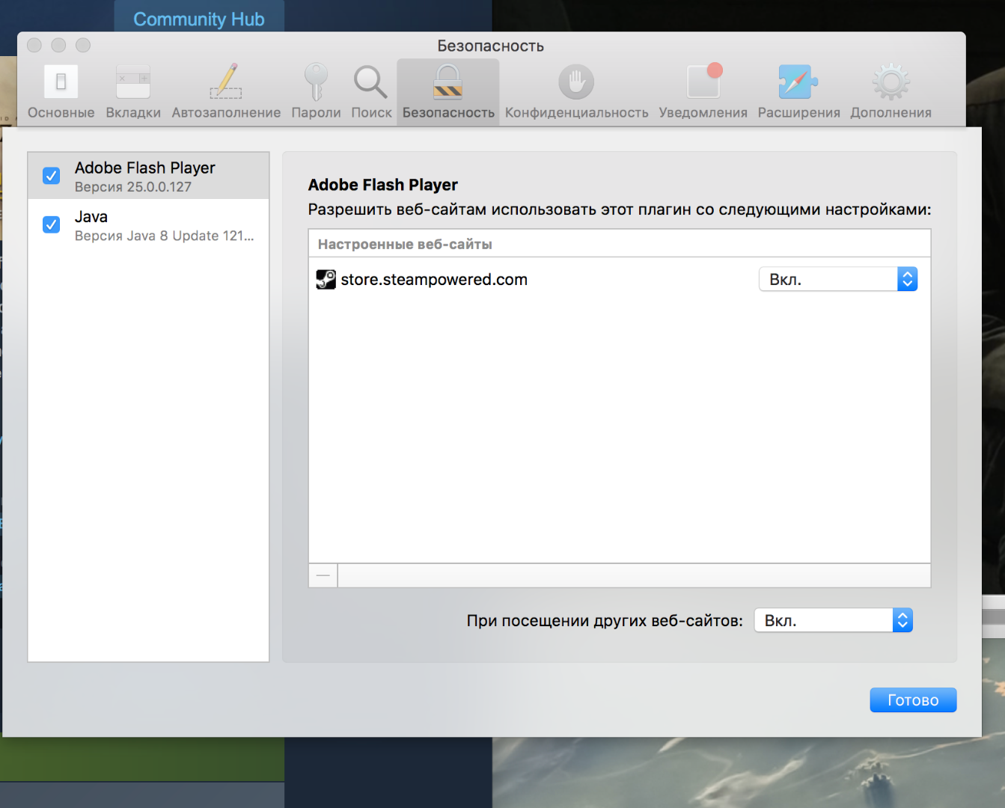This screenshot has width=1005, height=808.
Task: Open the Дополнения gear icon
Action: pyautogui.click(x=891, y=82)
